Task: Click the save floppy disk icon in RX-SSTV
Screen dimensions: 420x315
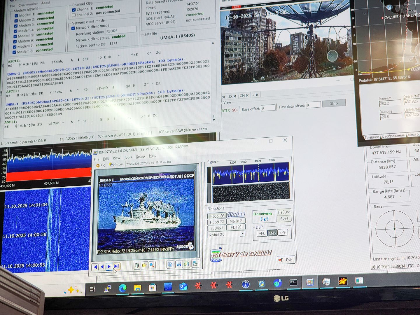Action: pyautogui.click(x=179, y=265)
